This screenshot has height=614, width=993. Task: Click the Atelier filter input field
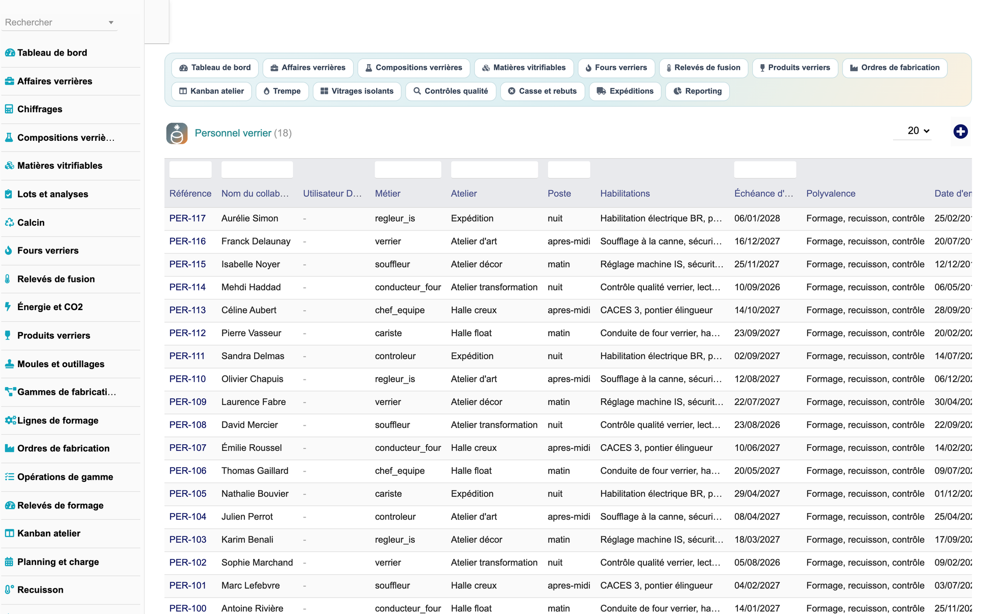(494, 169)
